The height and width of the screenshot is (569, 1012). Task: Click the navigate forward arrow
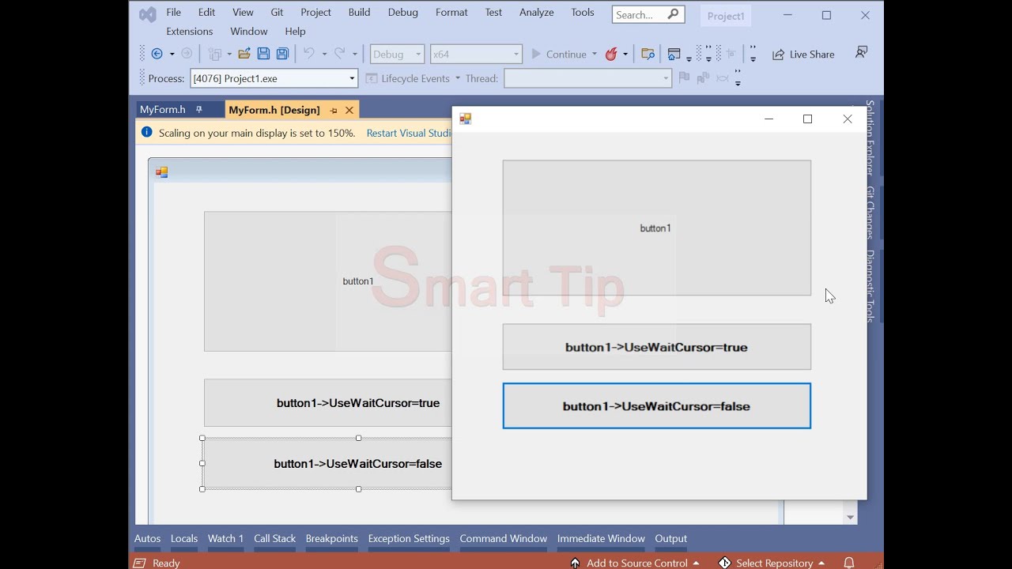tap(187, 54)
